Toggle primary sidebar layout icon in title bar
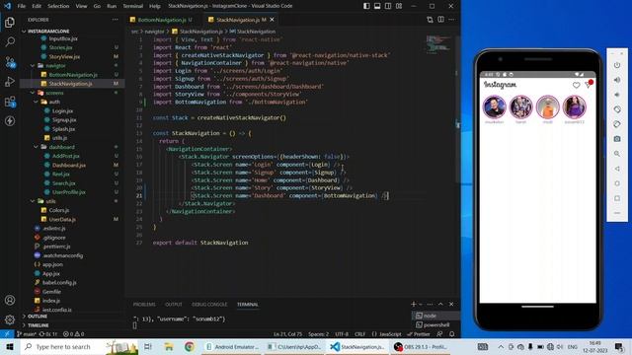This screenshot has width=632, height=355. click(x=366, y=6)
